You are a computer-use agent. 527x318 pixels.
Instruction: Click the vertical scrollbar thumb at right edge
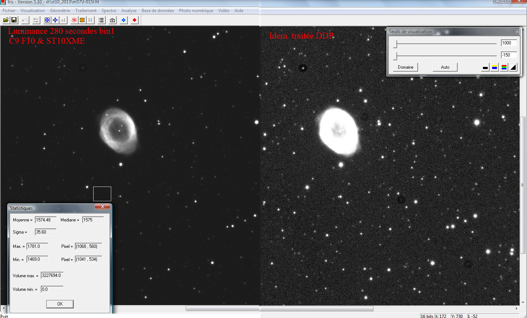(523, 185)
